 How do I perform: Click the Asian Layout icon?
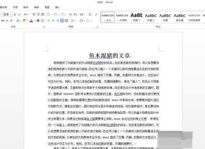(x=82, y=14)
